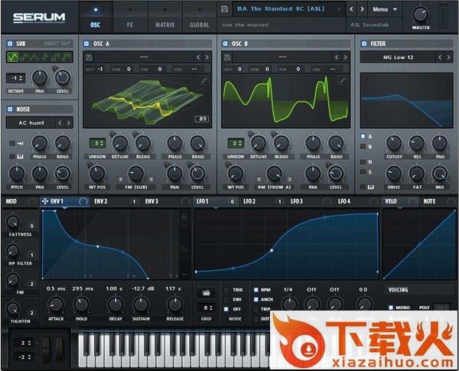Change LFO grid size stepper

click(206, 308)
